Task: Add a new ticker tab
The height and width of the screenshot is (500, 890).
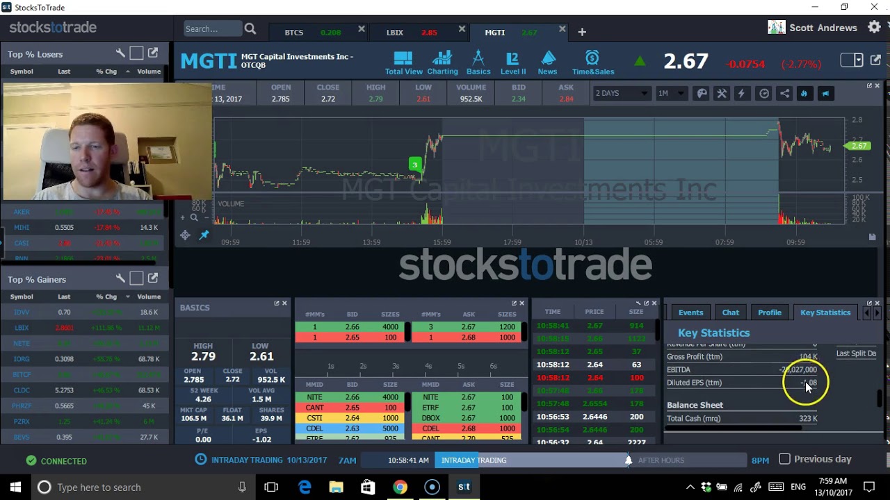Action: tap(582, 32)
